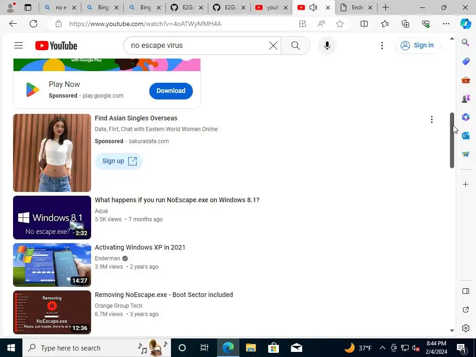Add this page to favorites star

point(340,24)
